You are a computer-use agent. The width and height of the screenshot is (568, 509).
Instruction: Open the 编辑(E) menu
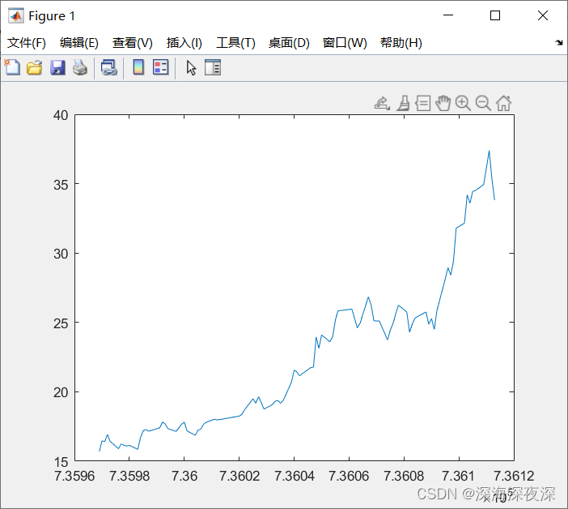[79, 43]
